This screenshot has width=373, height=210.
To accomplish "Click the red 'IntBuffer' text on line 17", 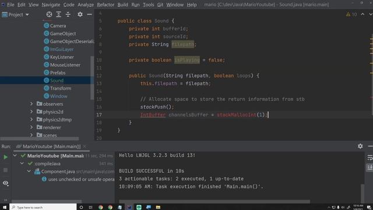I will (153, 115).
